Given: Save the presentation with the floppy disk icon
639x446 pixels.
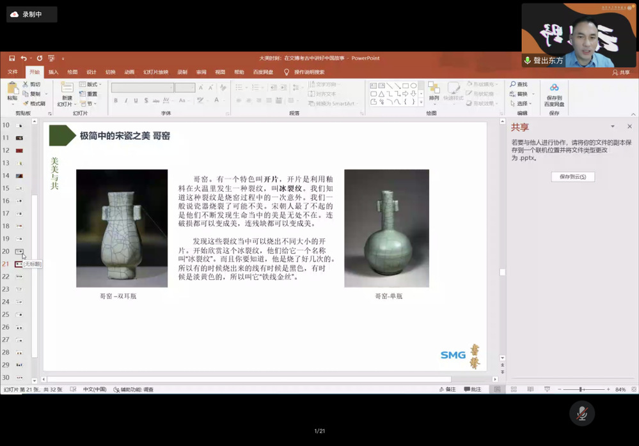Looking at the screenshot, I should click(12, 58).
